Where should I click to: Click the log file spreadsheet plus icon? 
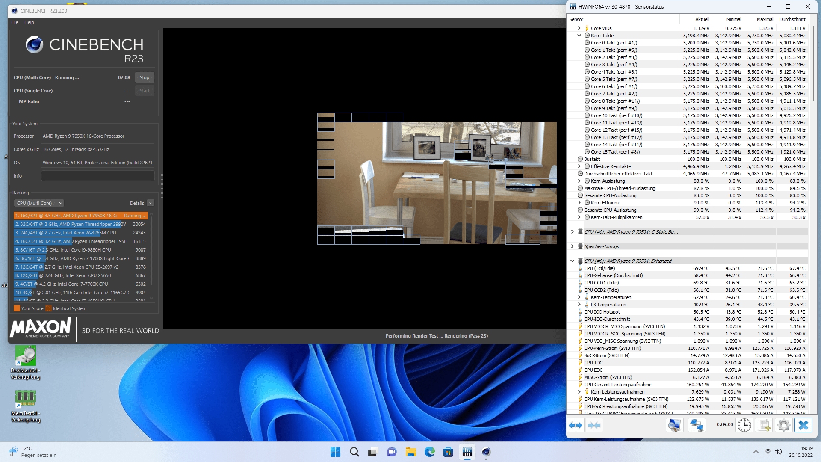(x=764, y=425)
